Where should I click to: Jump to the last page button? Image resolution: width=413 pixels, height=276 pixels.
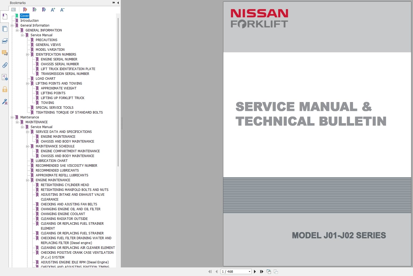pos(262,272)
